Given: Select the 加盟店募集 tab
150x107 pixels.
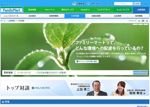Looking at the screenshot, I should pos(96,16).
